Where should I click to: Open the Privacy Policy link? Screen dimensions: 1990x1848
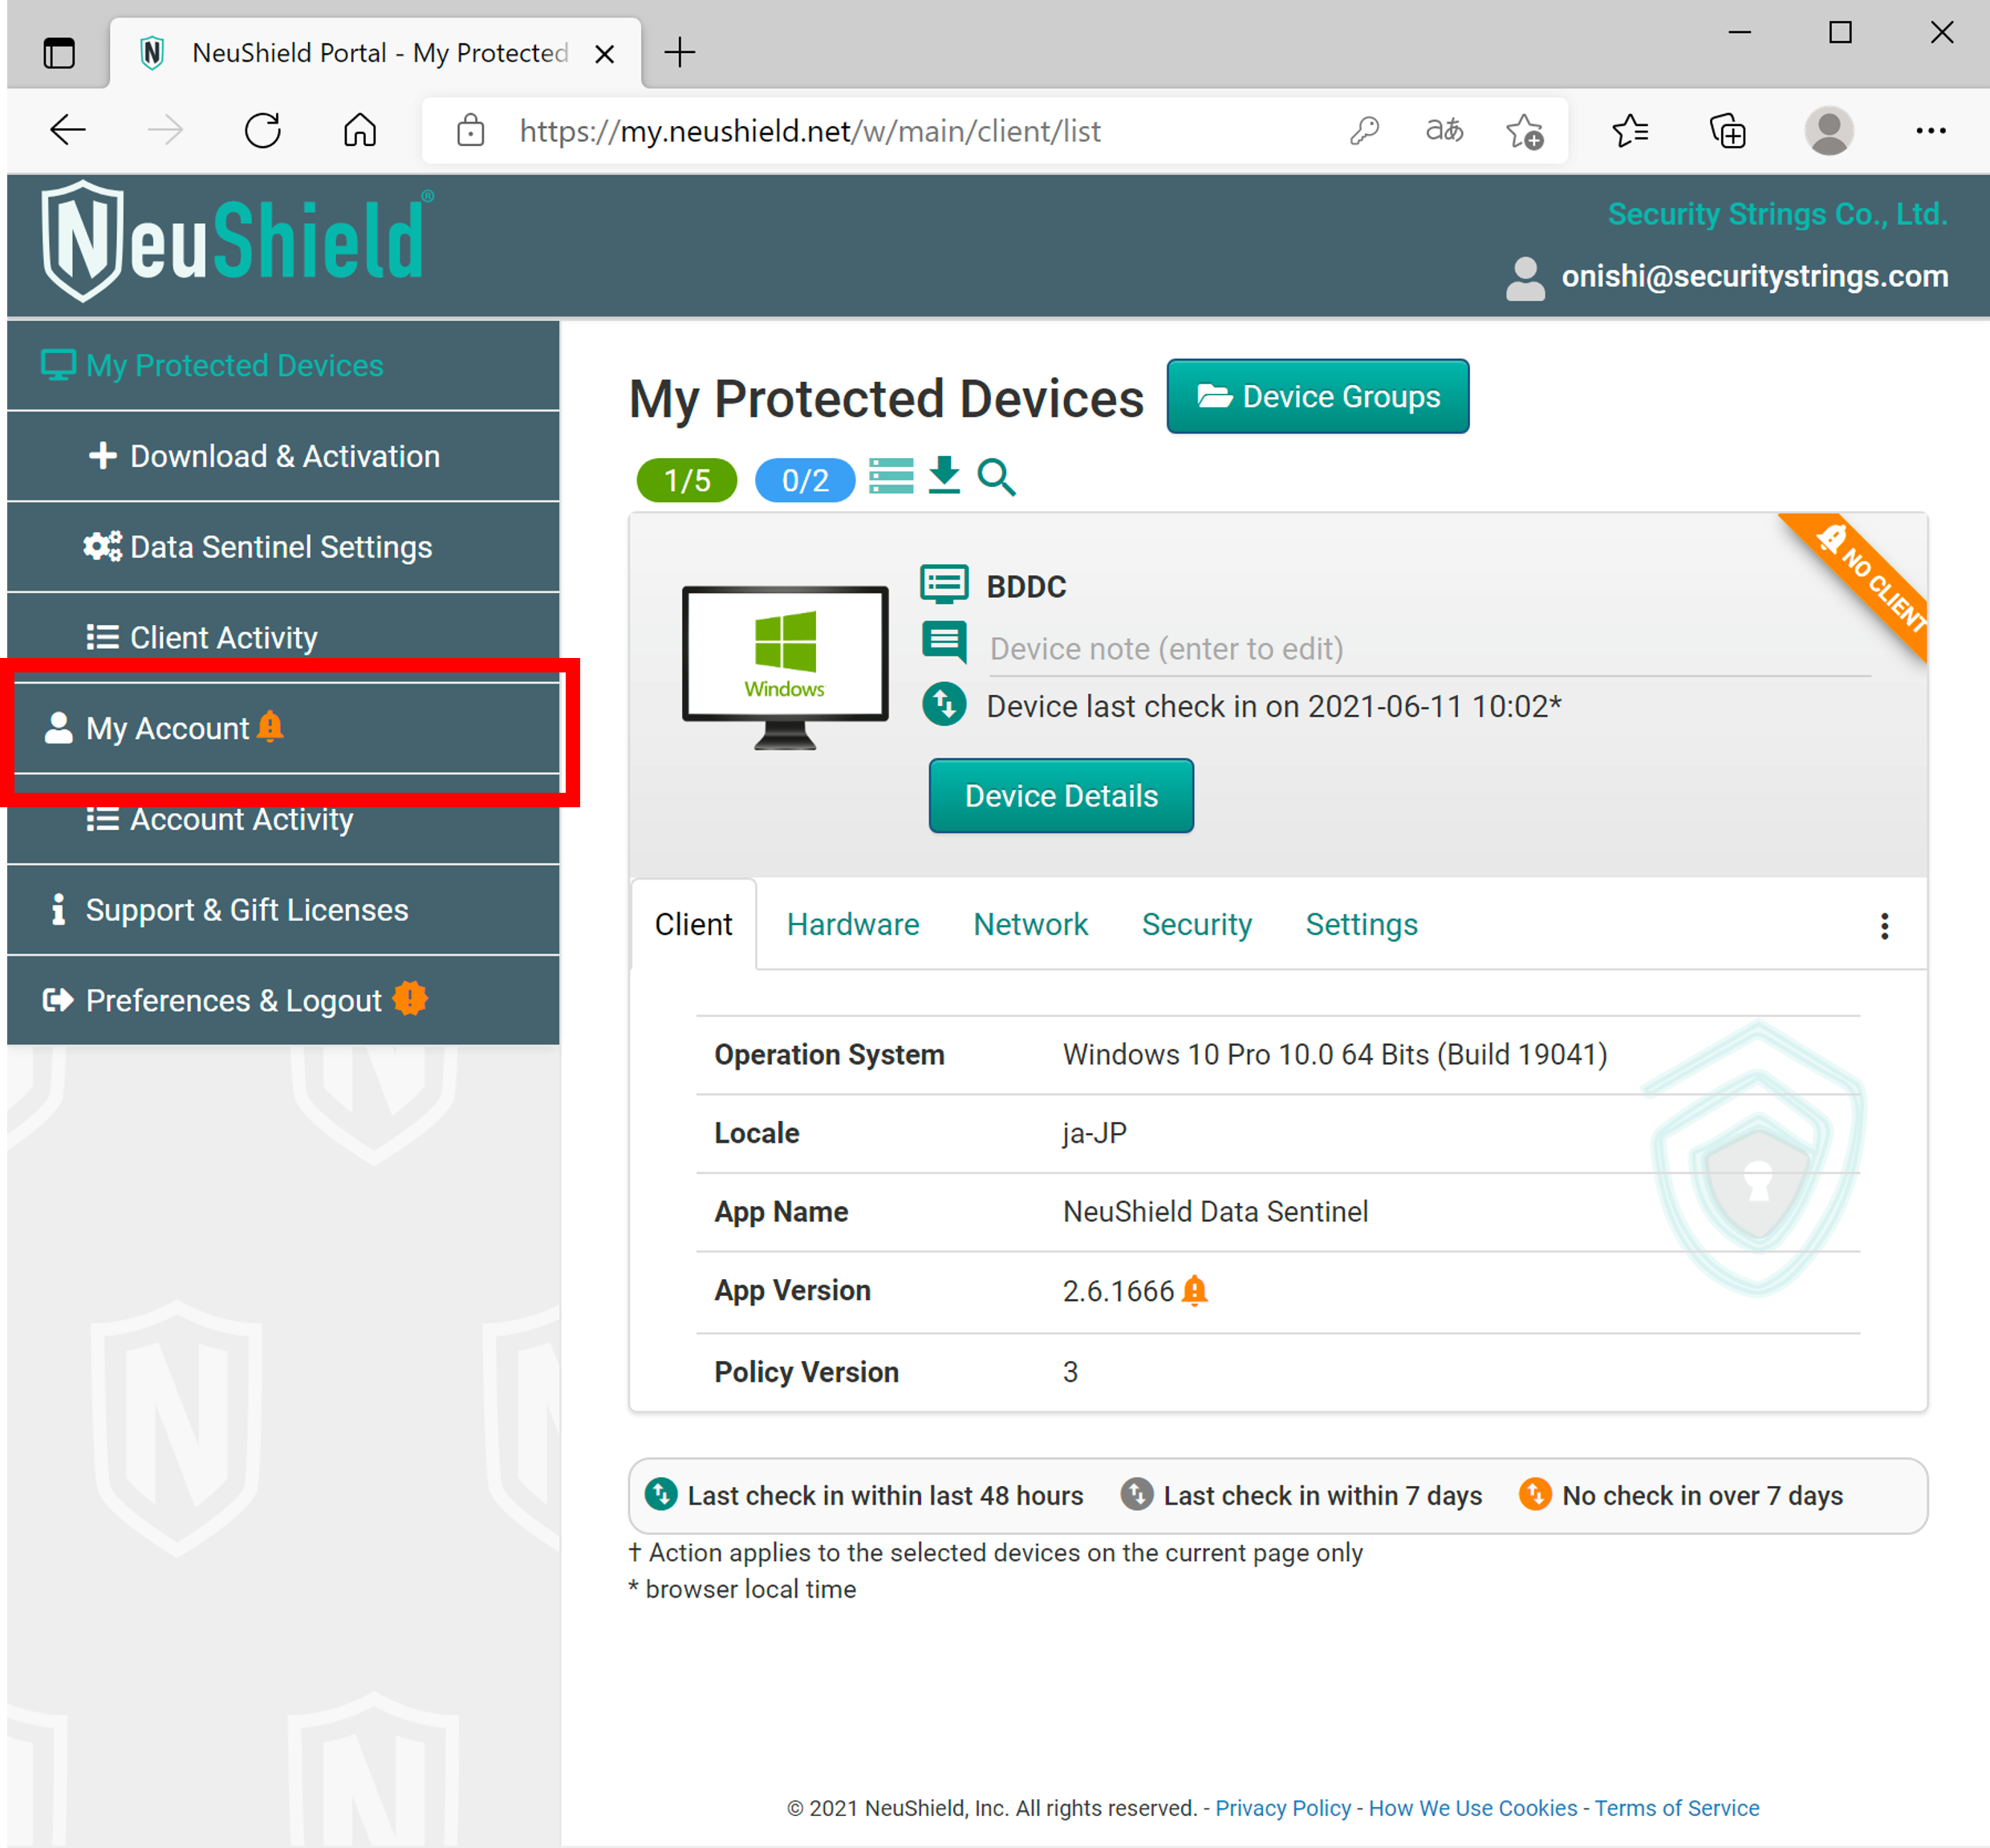tap(1283, 1808)
